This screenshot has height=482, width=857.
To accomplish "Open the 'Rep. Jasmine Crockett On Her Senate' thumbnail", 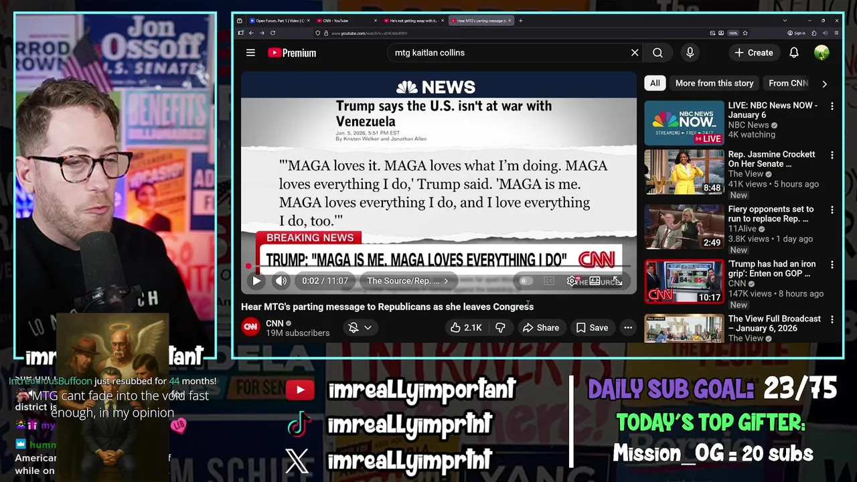I will coord(684,172).
